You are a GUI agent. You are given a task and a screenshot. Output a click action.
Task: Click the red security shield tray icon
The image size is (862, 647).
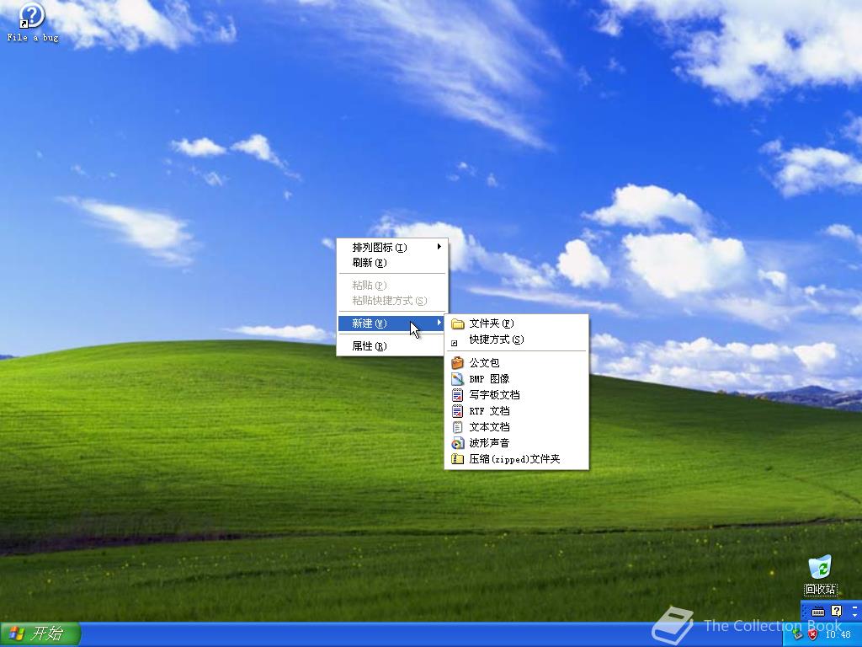pos(812,634)
